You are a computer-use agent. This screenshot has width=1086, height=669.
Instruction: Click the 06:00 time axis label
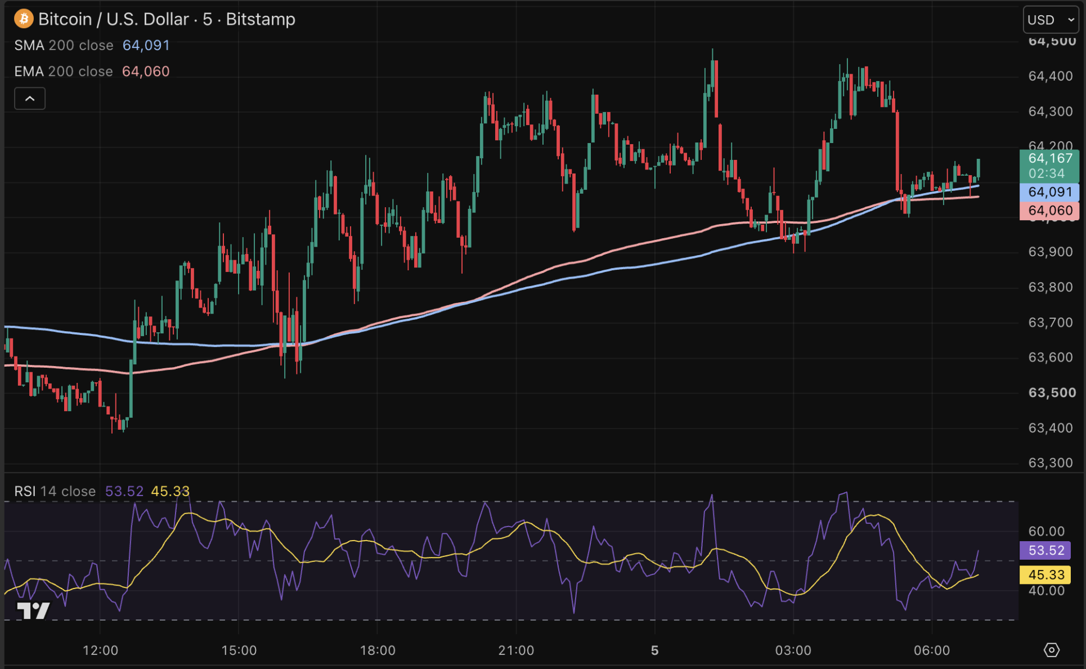click(x=932, y=650)
